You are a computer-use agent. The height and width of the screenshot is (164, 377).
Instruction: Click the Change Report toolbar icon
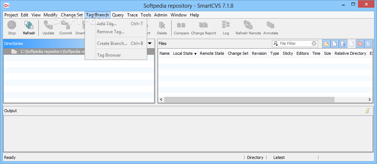[204, 25]
